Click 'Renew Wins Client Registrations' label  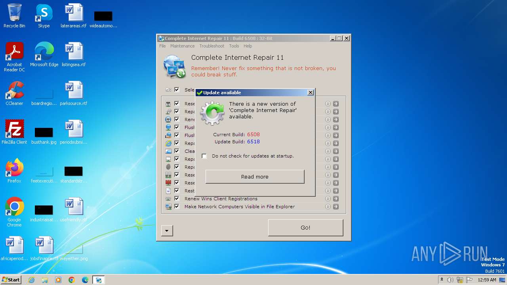click(x=221, y=199)
